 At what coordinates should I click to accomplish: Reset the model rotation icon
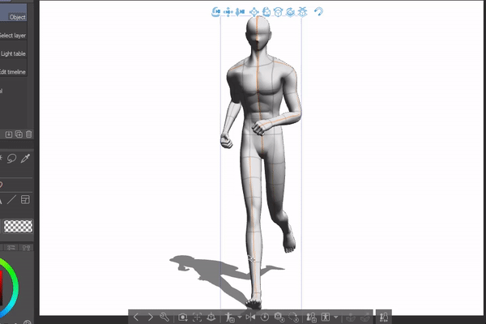tap(293, 317)
